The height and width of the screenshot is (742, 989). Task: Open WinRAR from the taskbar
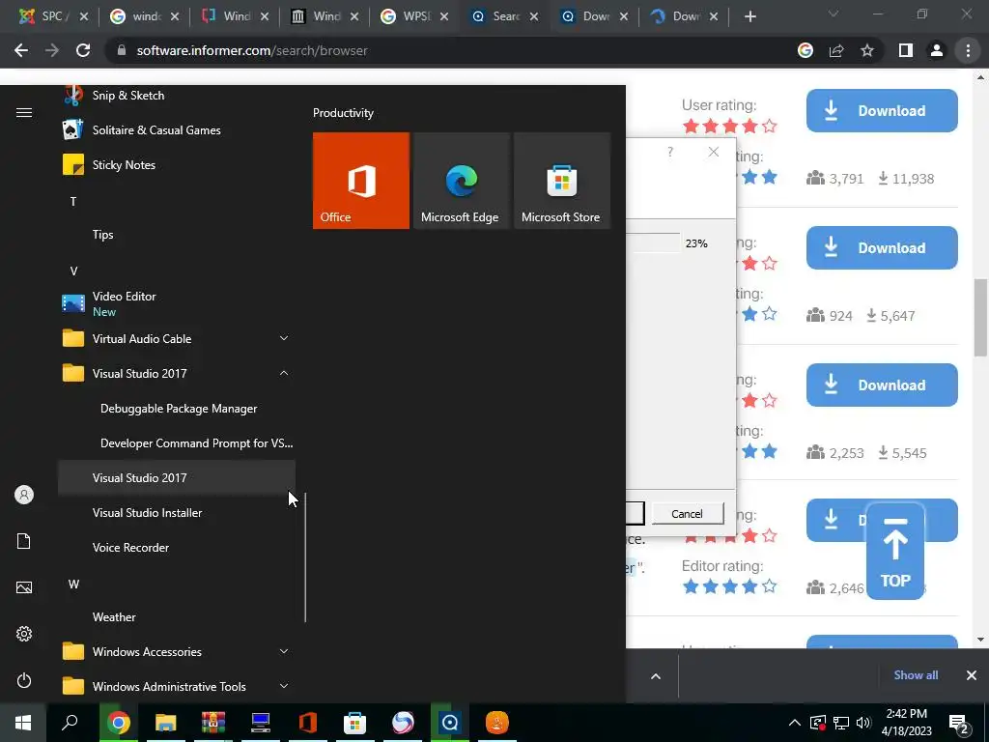click(x=213, y=723)
